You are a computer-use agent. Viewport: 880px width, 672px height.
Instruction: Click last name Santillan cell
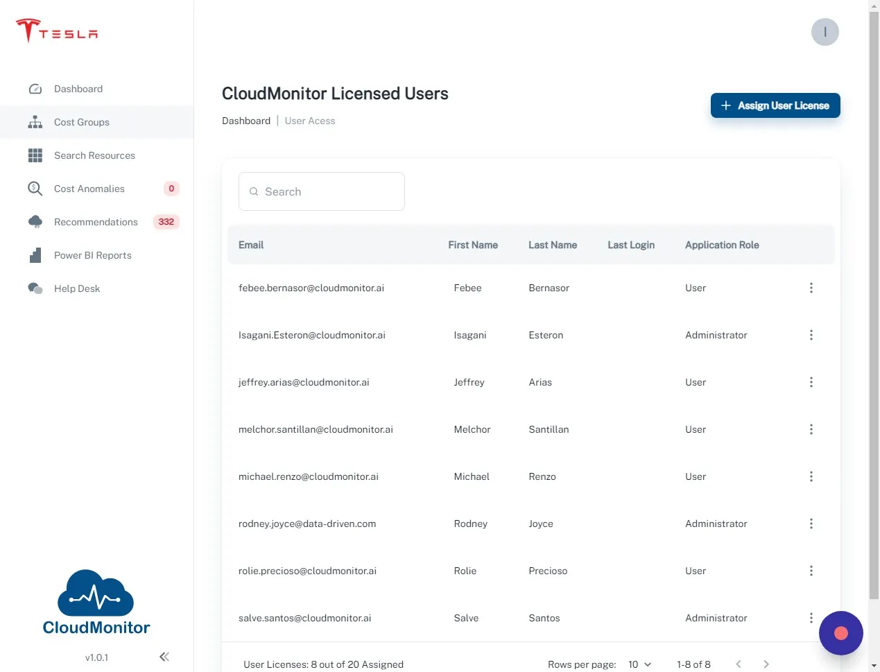tap(549, 429)
